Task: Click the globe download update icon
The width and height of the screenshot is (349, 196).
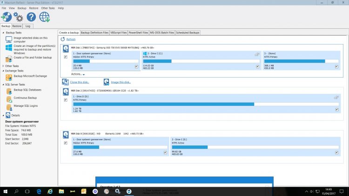Action: pyautogui.click(x=45, y=17)
